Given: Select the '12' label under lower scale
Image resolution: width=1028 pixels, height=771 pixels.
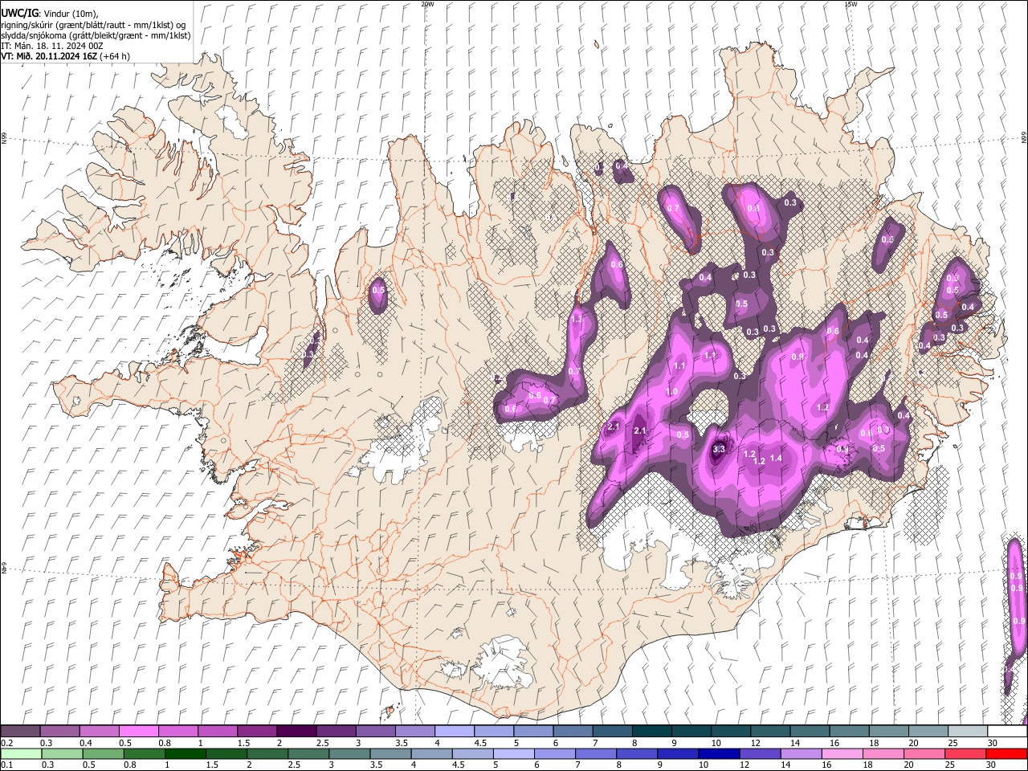Looking at the screenshot, I should (x=744, y=765).
